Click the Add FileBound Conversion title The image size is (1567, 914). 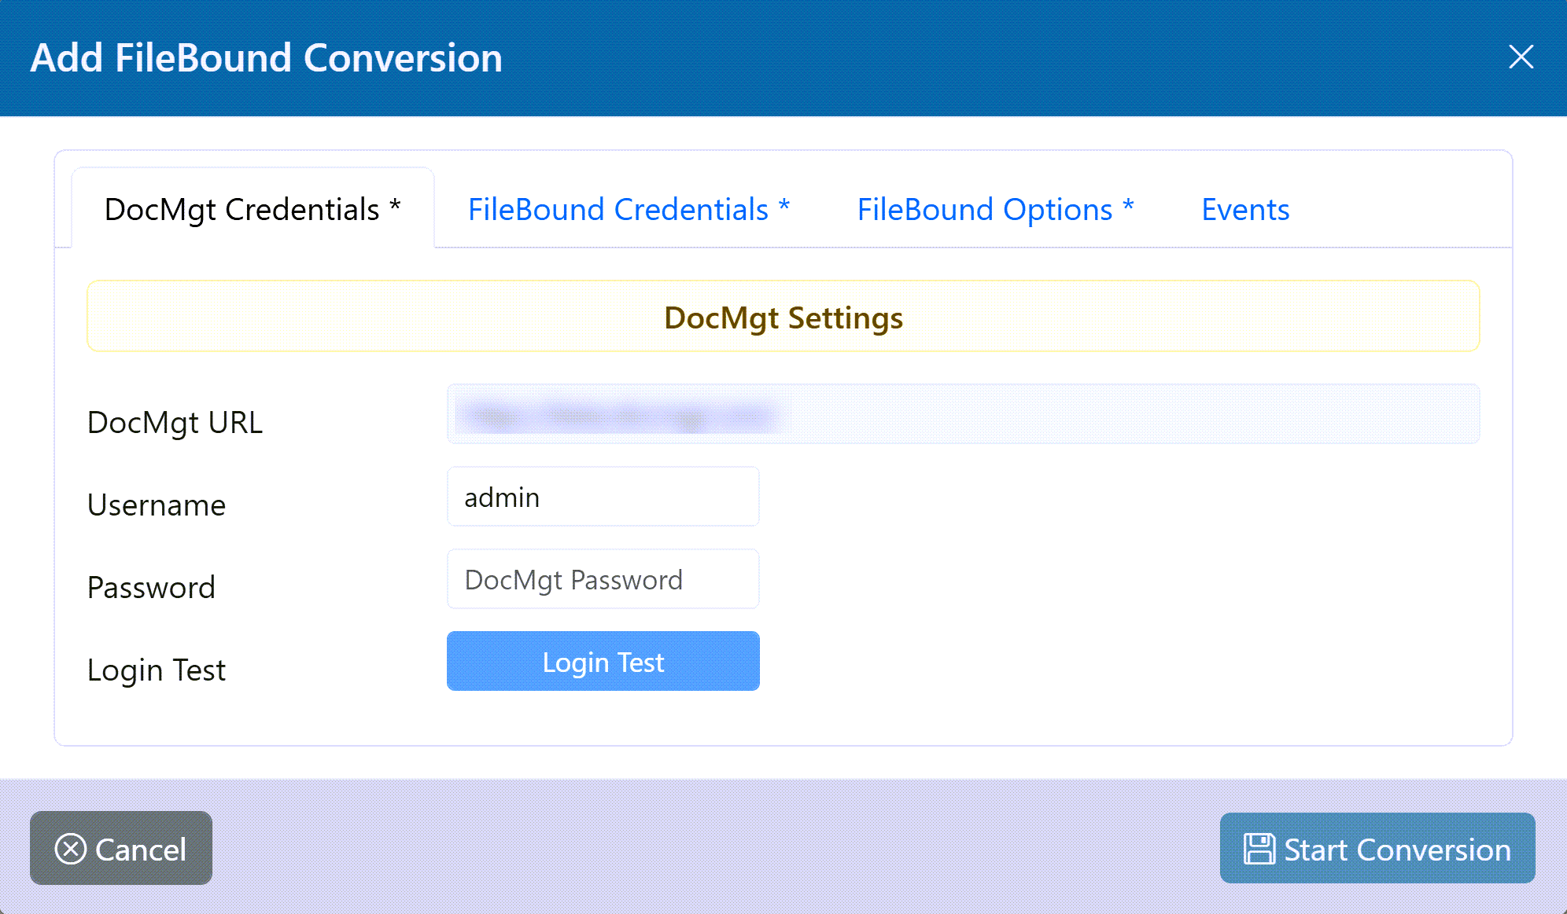coord(266,58)
